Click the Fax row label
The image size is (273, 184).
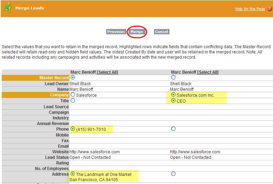click(x=65, y=141)
